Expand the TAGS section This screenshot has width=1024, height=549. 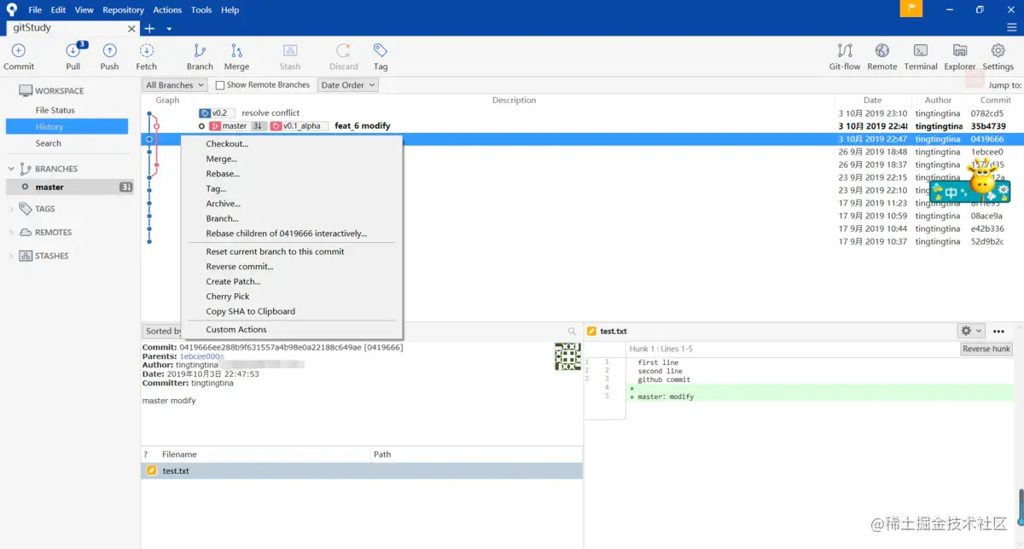pyautogui.click(x=12, y=209)
